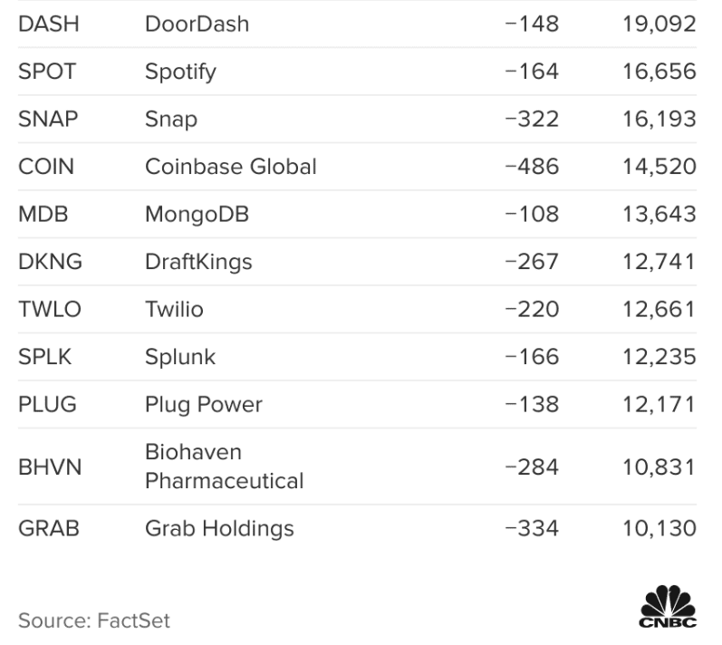Click the DraftKings company name
The width and height of the screenshot is (722, 645).
click(x=198, y=262)
